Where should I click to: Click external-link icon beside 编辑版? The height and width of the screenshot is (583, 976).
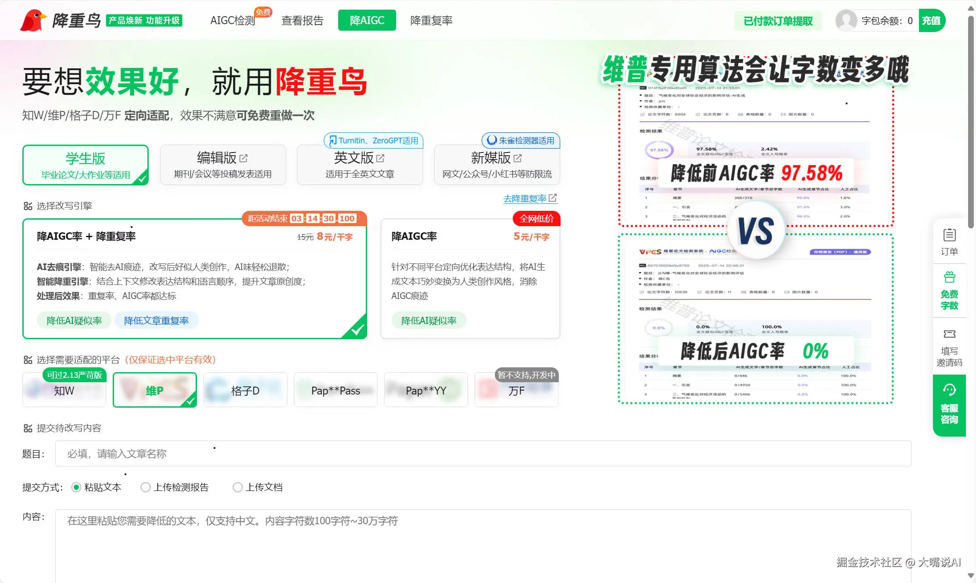(x=244, y=158)
